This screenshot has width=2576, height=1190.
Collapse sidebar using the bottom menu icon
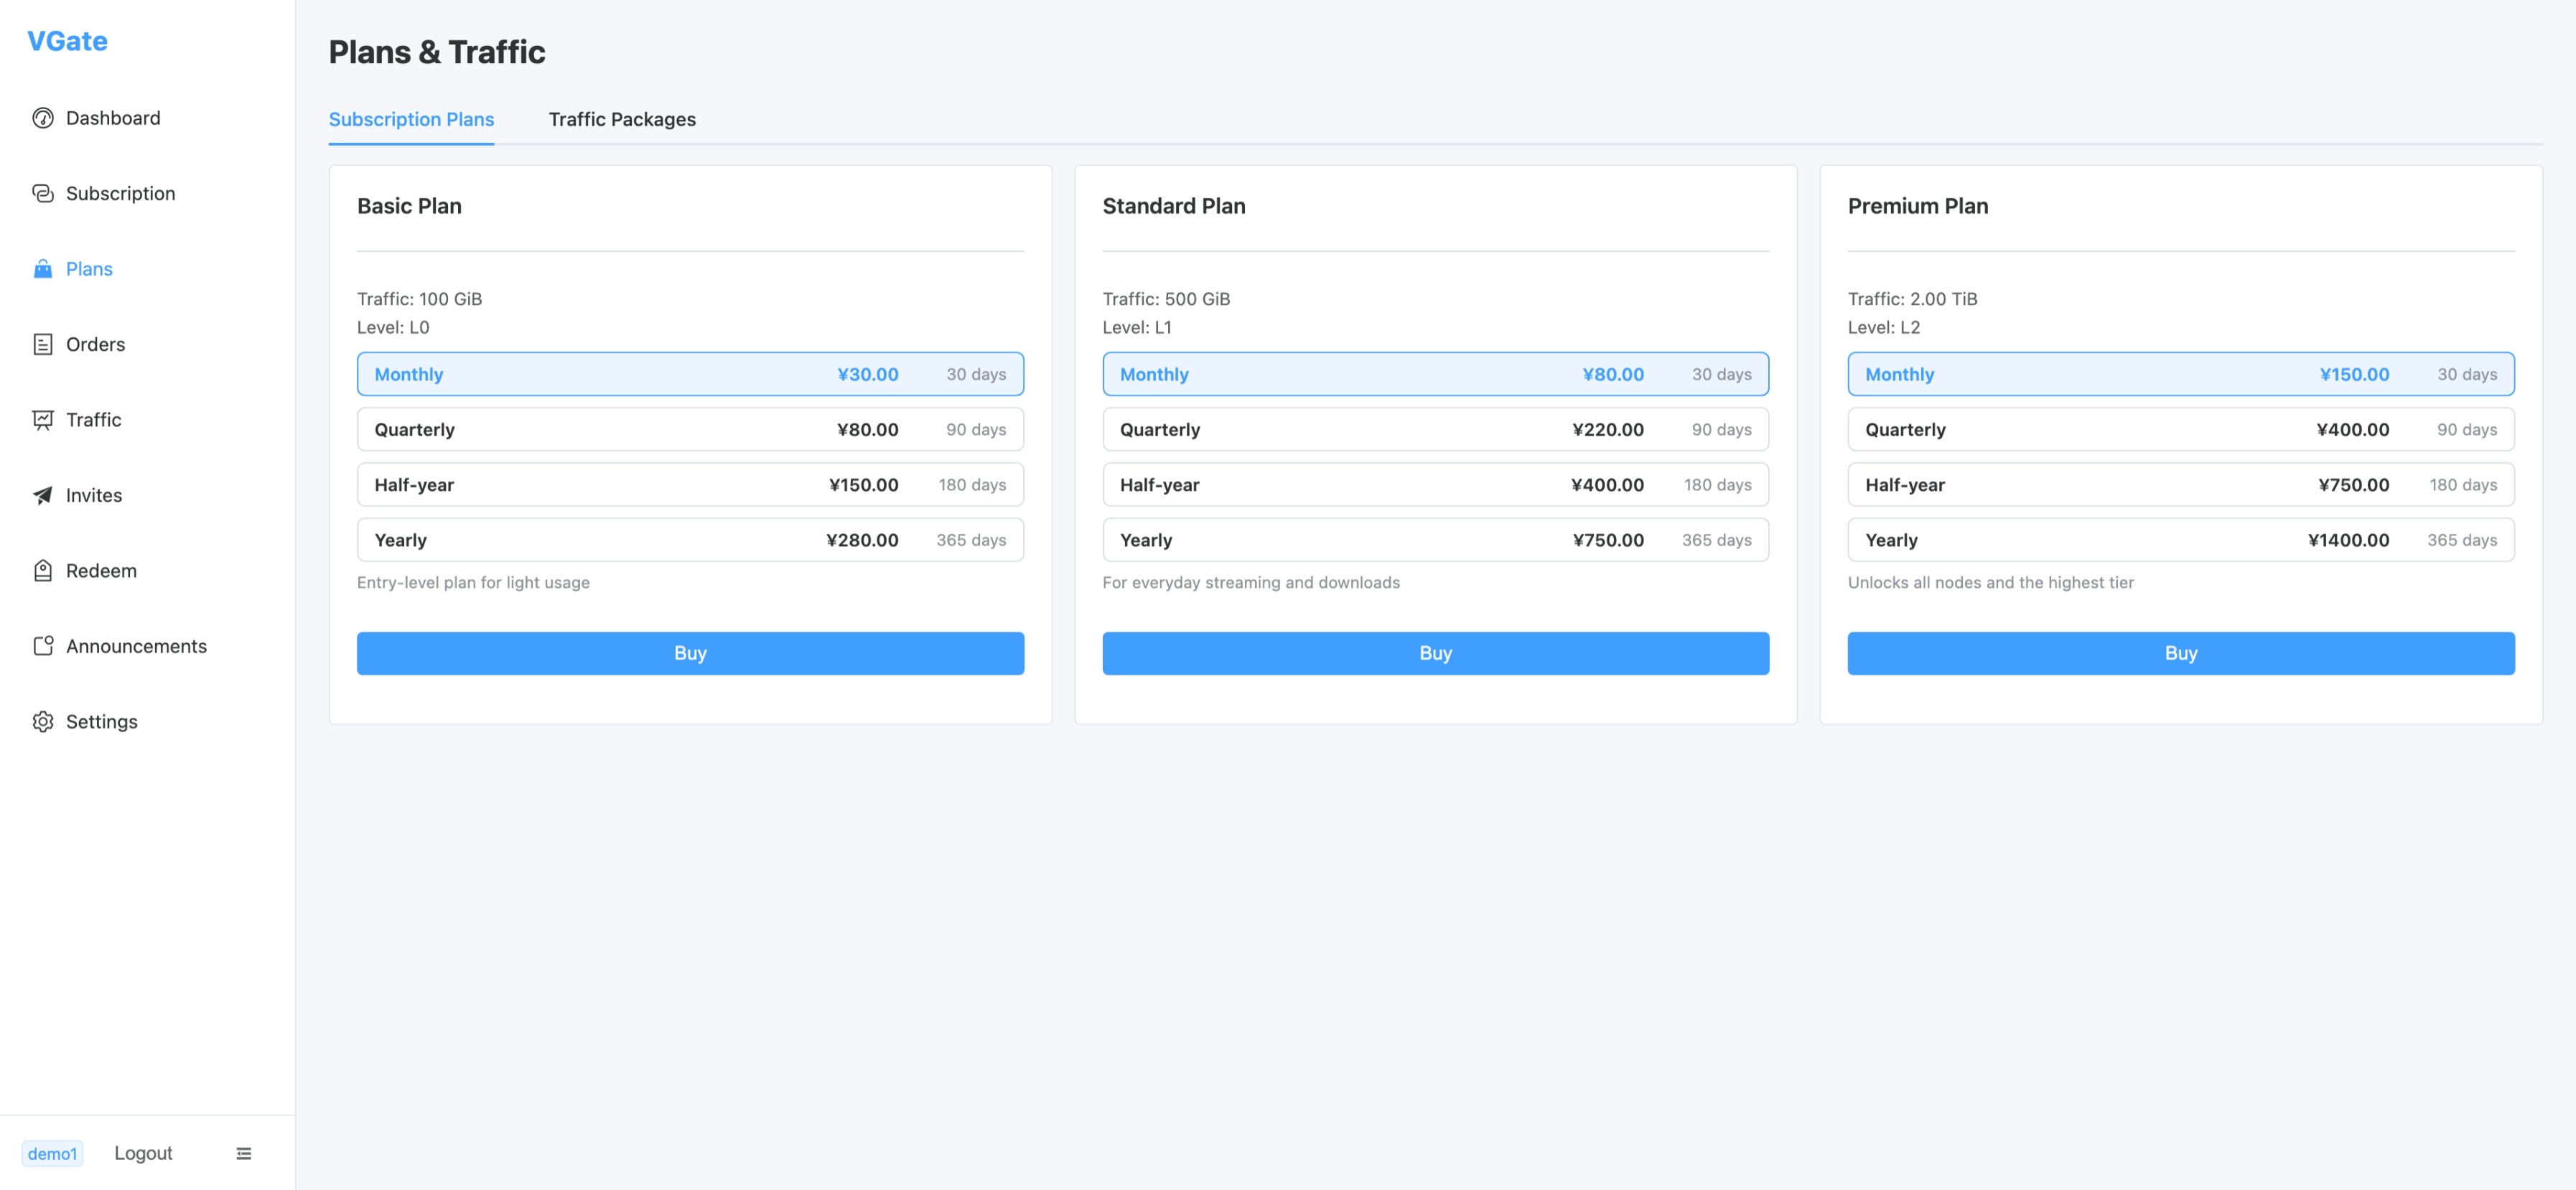[x=244, y=1153]
